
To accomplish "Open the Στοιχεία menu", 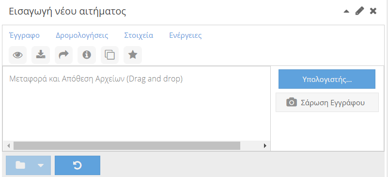I will 139,35.
